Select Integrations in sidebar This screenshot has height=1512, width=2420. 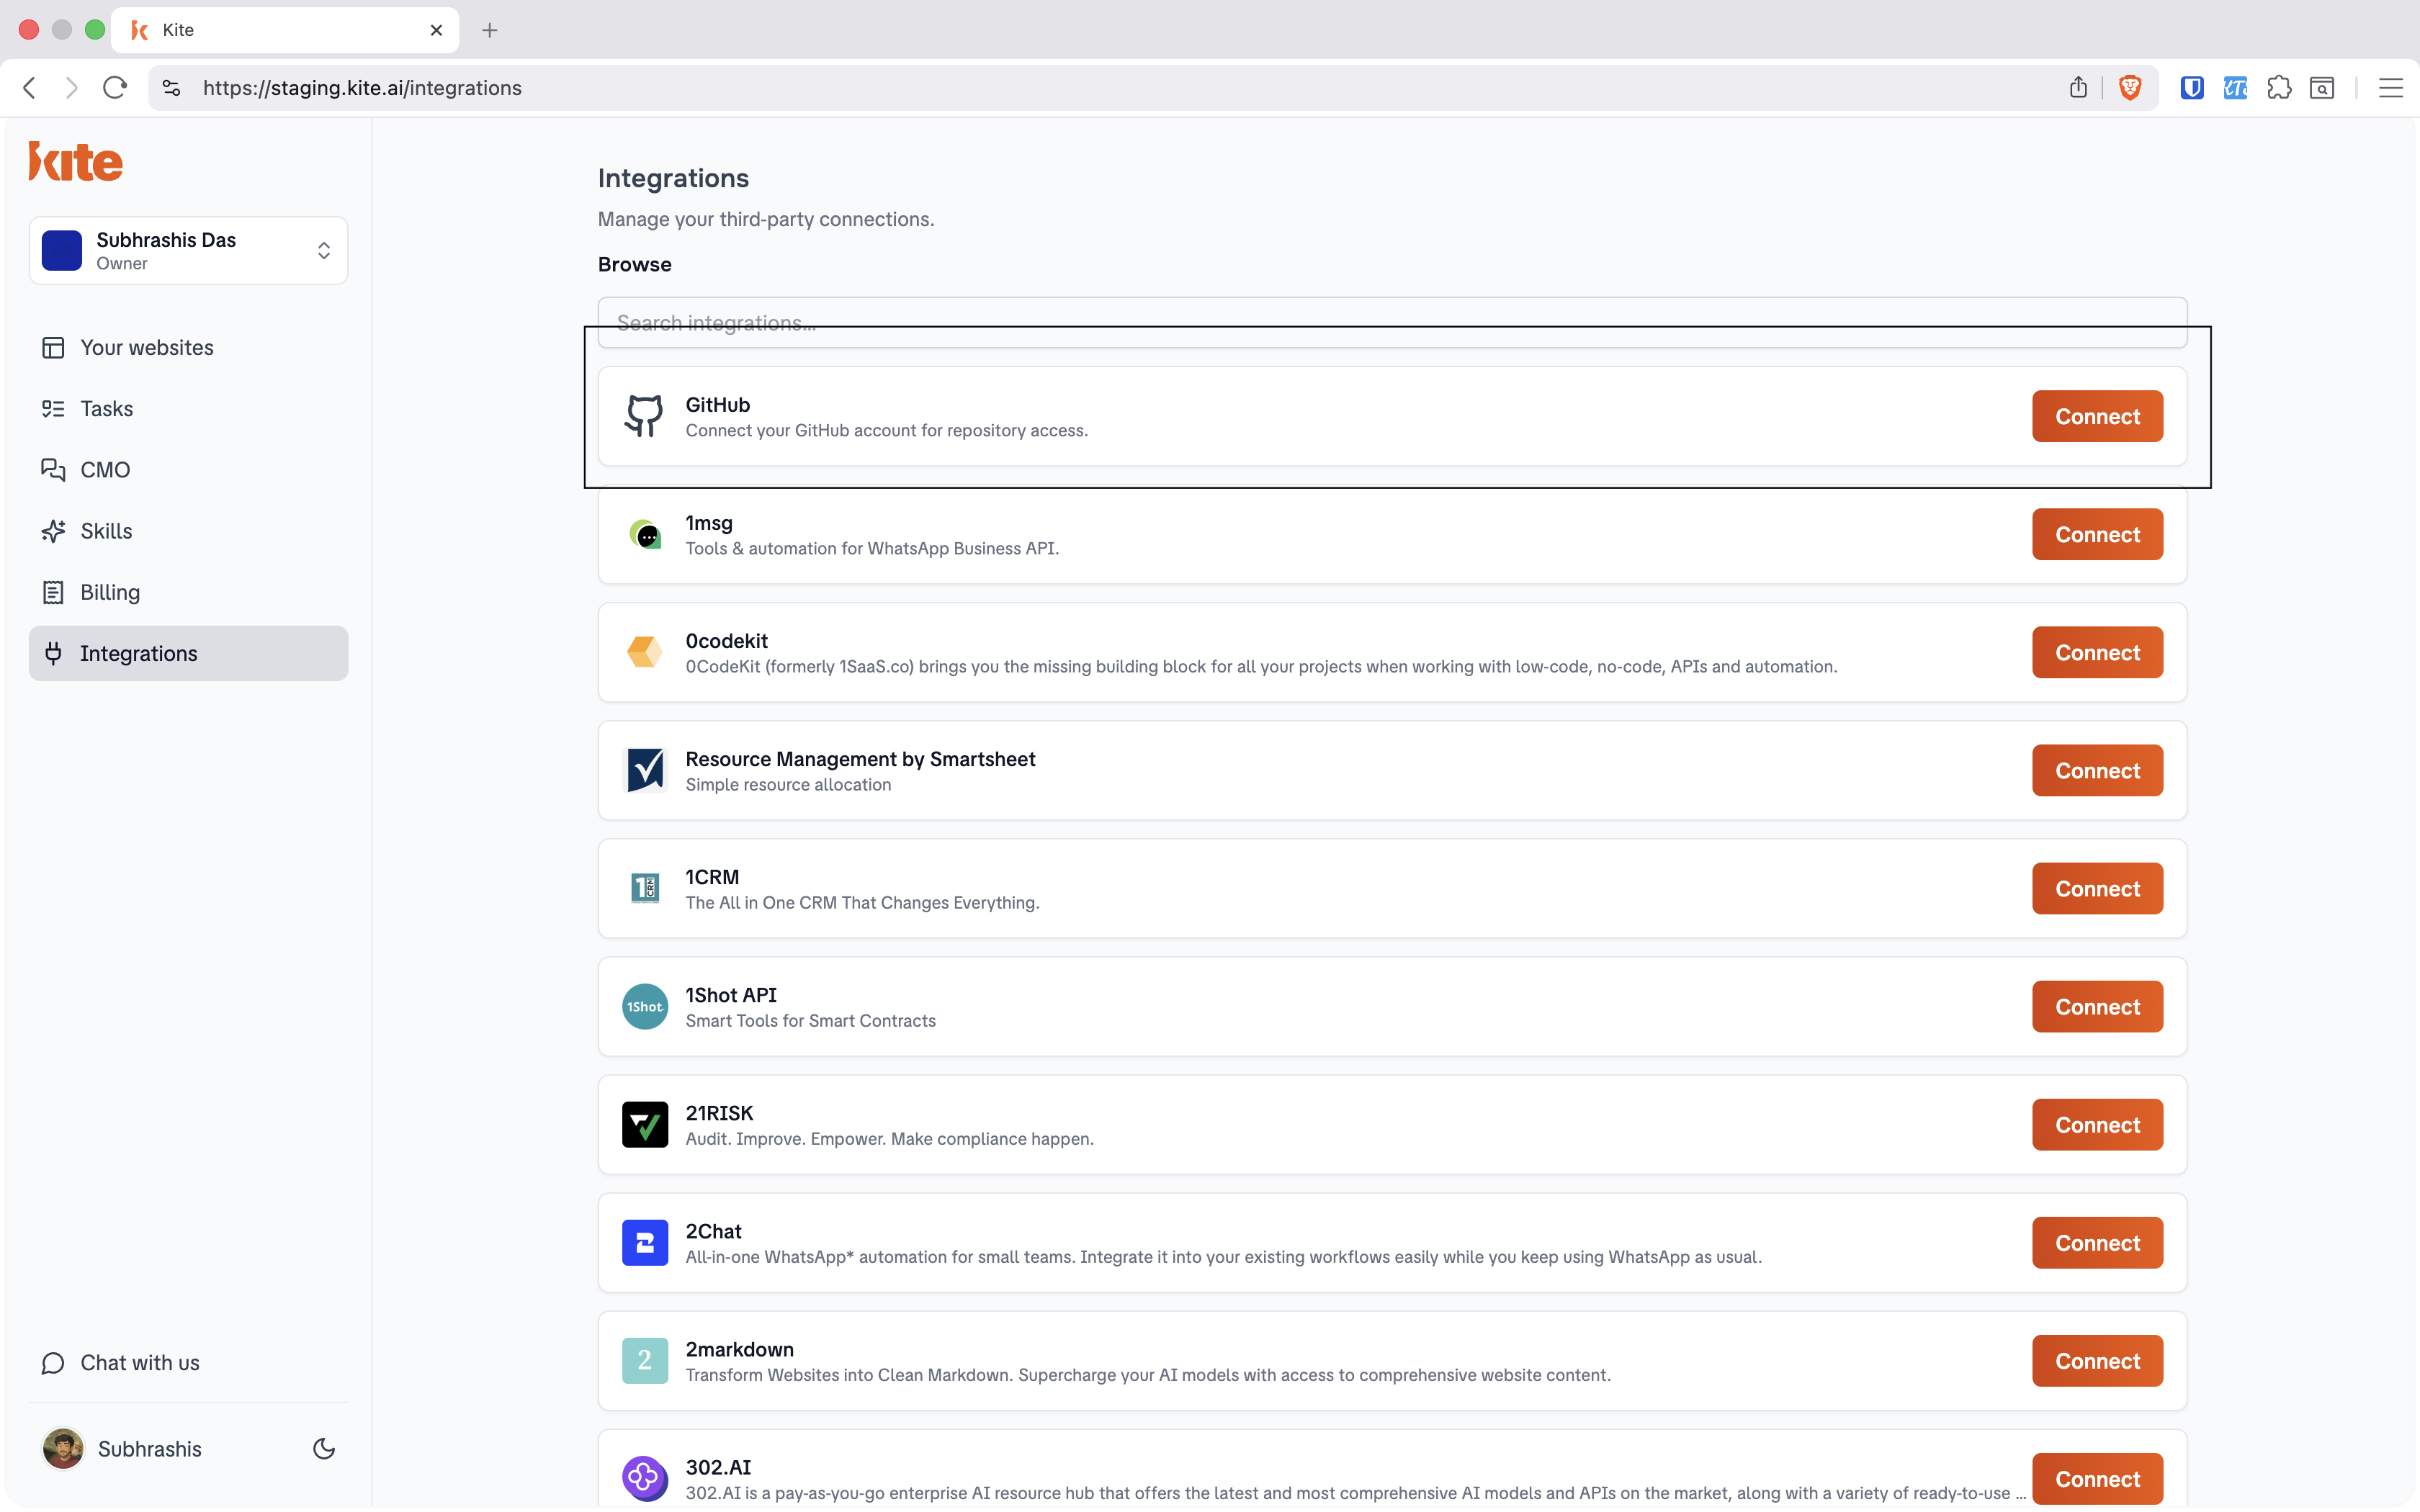pyautogui.click(x=188, y=653)
